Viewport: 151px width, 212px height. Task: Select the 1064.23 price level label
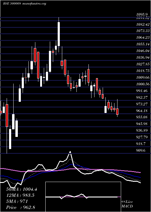click(x=143, y=38)
